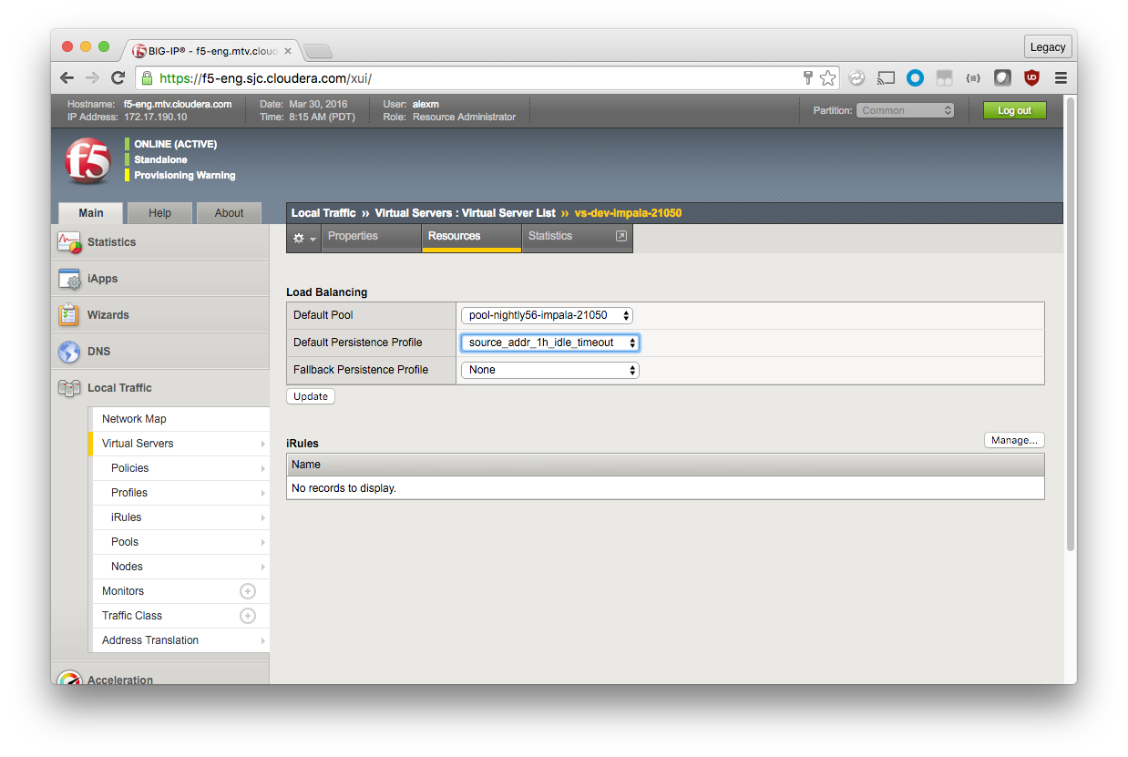Click the browser address bar

(474, 78)
